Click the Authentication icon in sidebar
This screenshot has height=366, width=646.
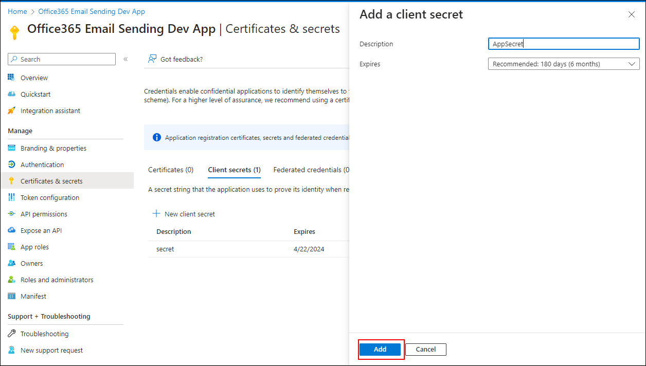click(11, 164)
